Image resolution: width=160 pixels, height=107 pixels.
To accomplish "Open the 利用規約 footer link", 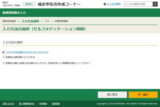I will [x=43, y=104].
